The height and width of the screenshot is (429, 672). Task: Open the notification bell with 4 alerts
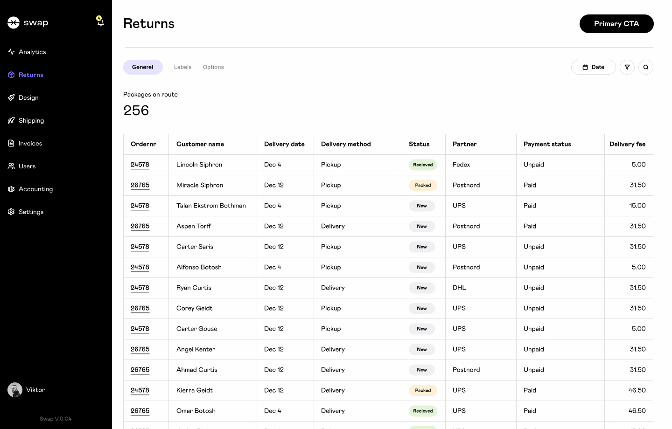tap(100, 22)
